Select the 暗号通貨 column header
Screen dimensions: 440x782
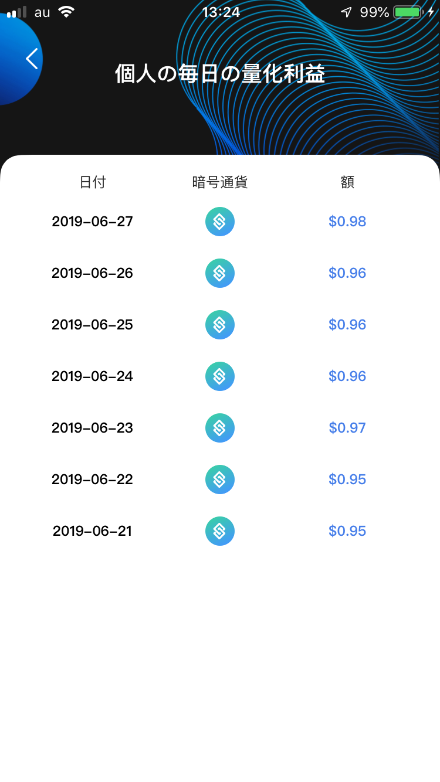220,182
